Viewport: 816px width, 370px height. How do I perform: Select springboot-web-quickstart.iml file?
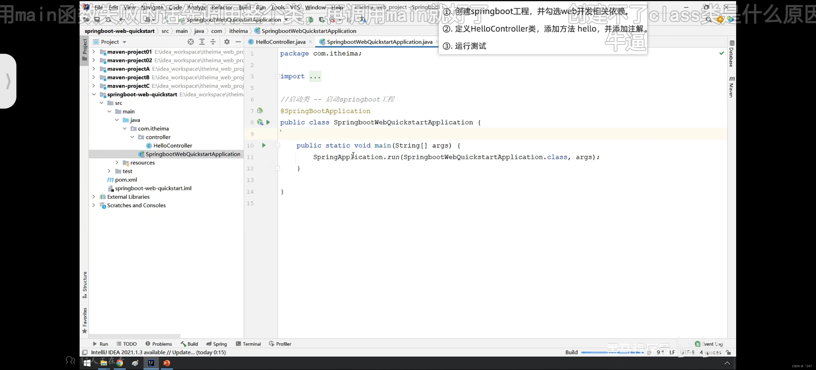click(153, 188)
